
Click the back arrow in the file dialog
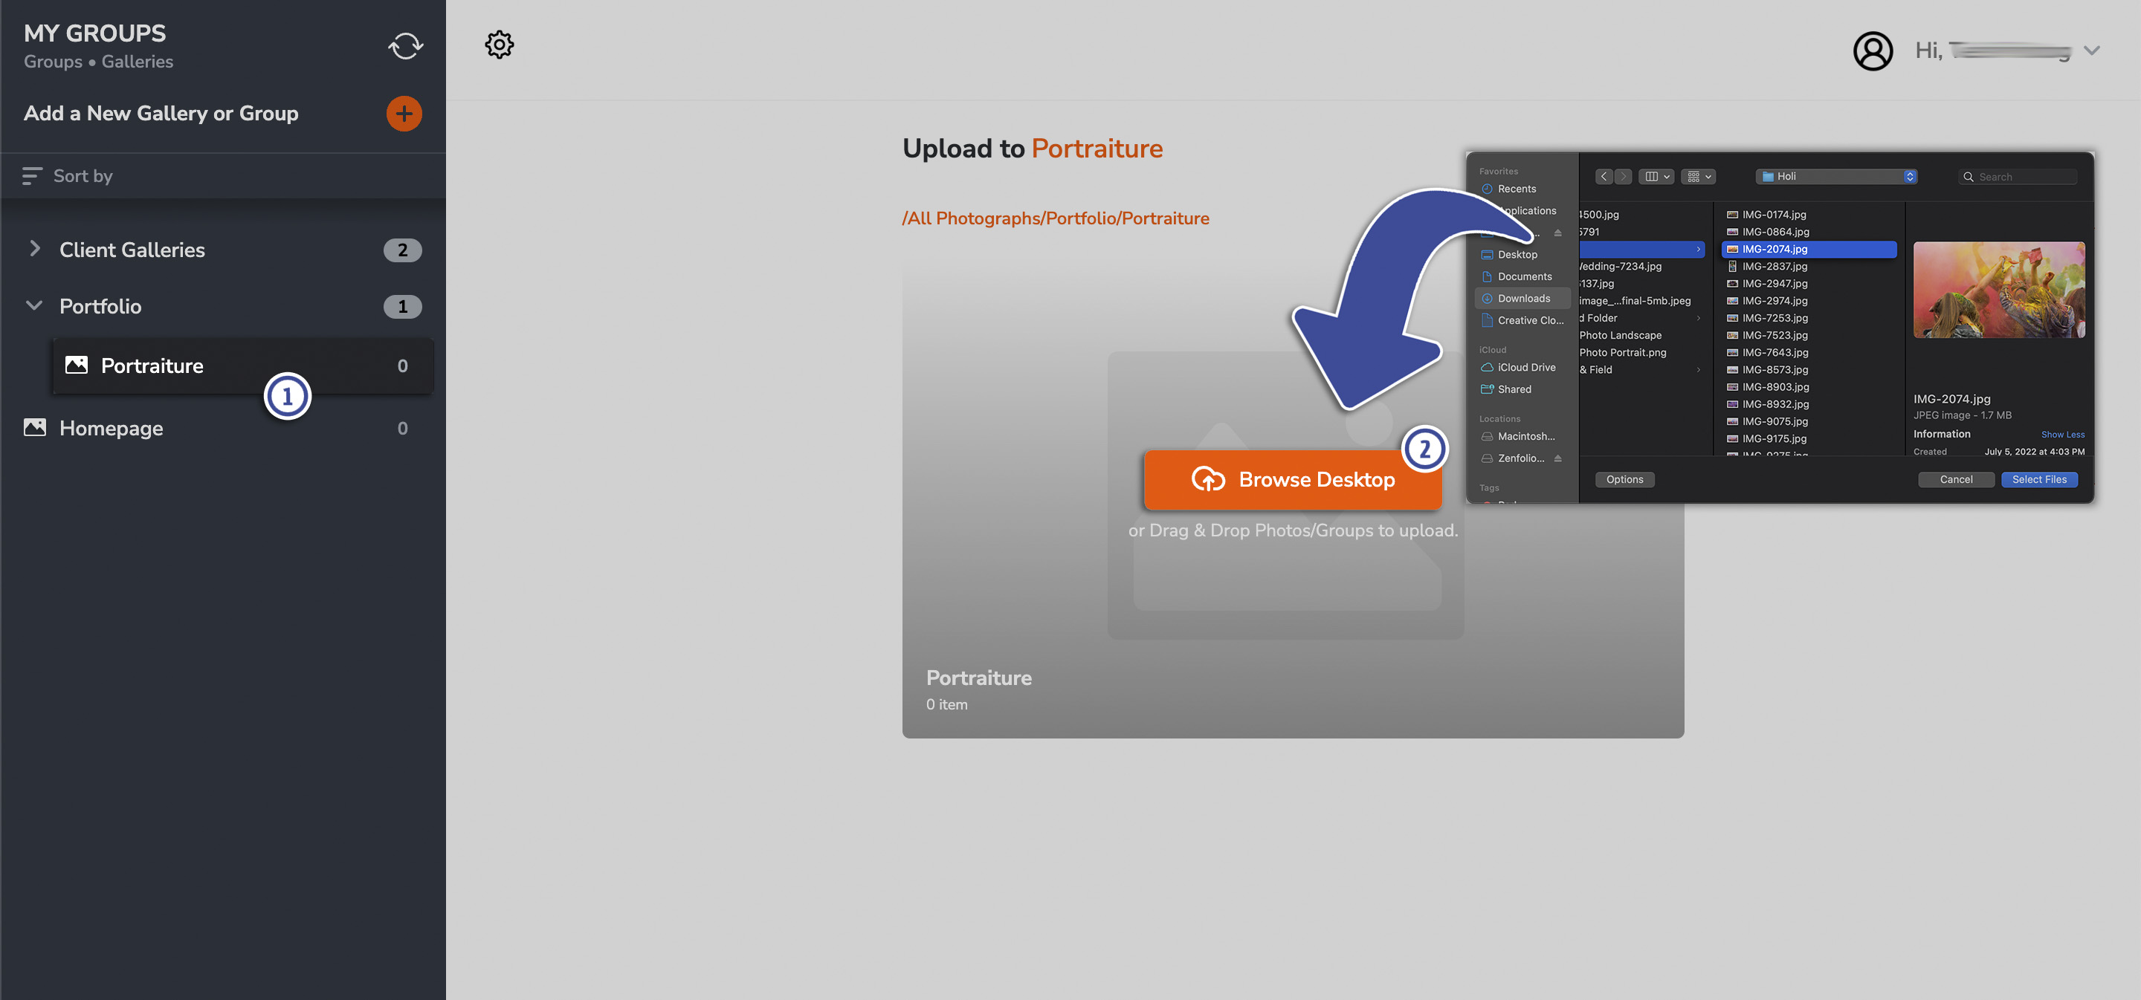coord(1604,176)
